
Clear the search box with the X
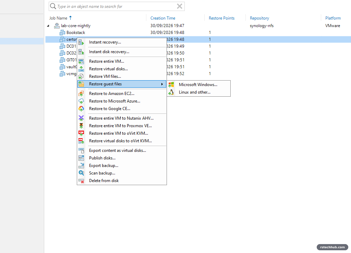pyautogui.click(x=180, y=6)
